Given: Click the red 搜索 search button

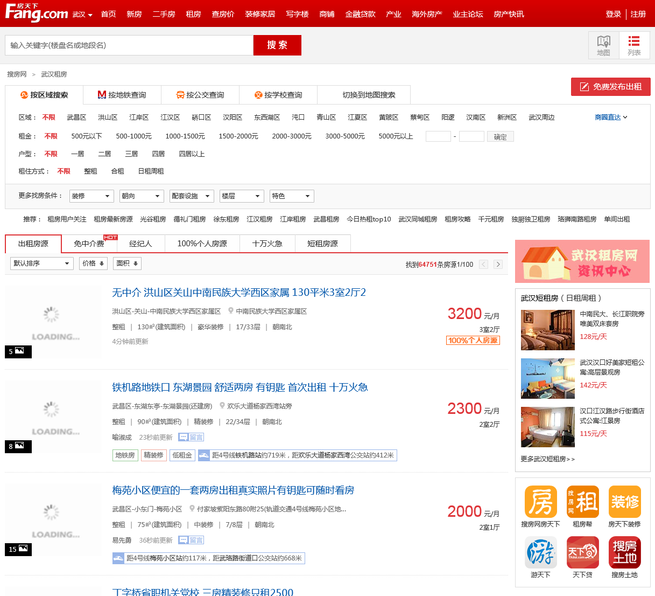Looking at the screenshot, I should [x=277, y=45].
